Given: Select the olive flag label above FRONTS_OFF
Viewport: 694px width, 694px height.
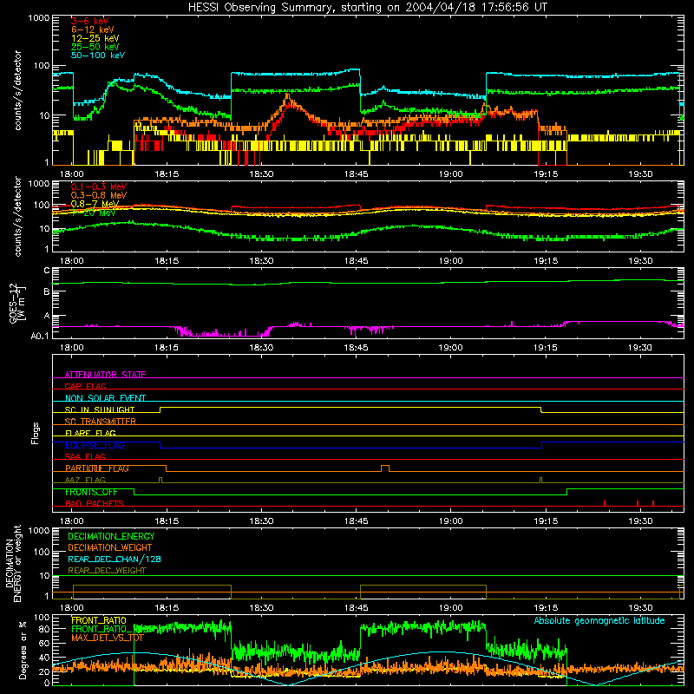Looking at the screenshot, I should pos(85,480).
